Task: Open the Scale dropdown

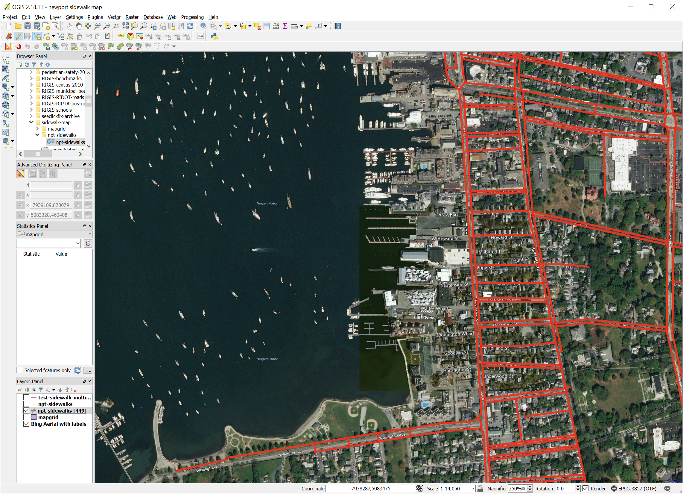Action: click(x=472, y=489)
